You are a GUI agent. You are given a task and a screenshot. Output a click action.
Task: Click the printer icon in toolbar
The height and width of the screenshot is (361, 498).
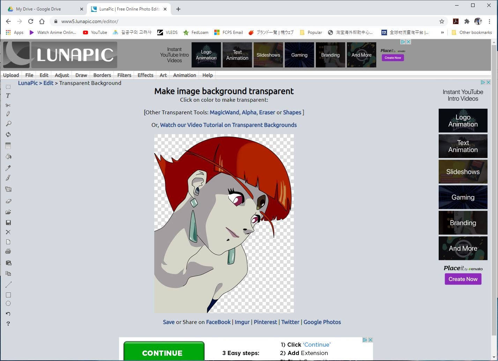(8, 252)
